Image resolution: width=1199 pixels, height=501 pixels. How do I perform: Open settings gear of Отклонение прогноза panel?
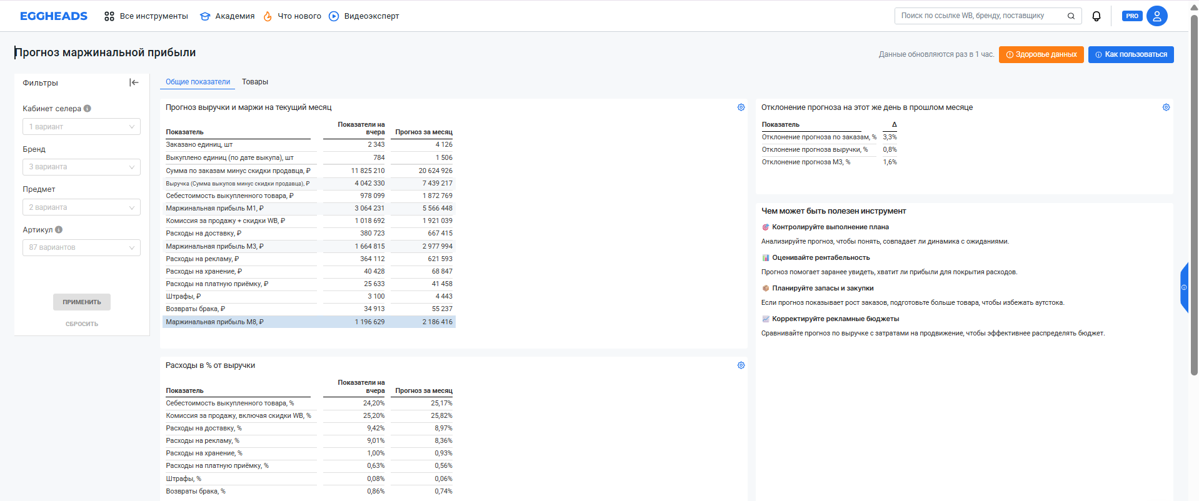pos(1166,107)
